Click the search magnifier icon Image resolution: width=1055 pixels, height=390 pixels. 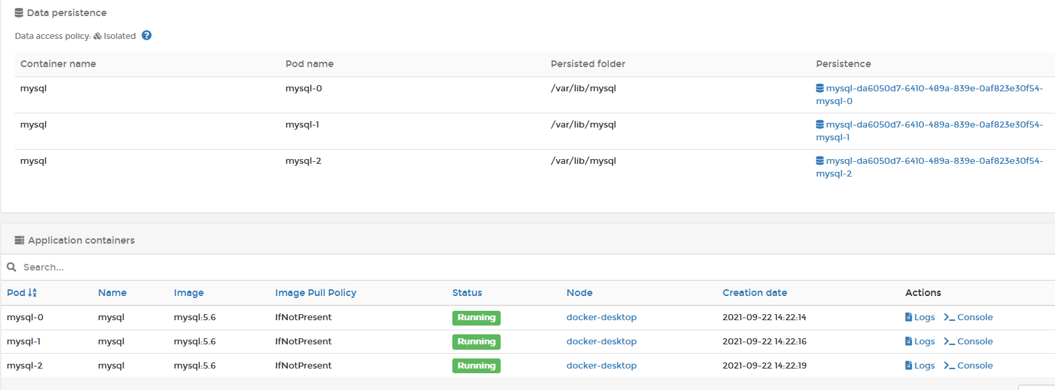(x=11, y=267)
